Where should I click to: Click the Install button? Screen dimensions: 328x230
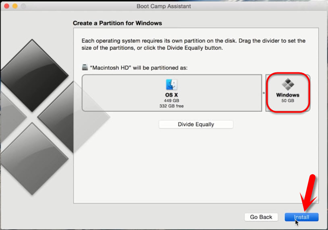coord(301,217)
